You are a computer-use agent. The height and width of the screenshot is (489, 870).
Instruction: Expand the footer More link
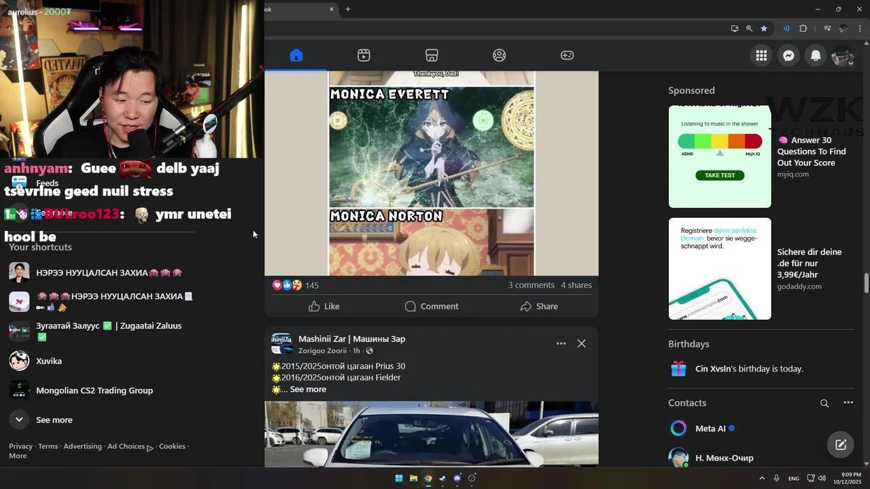tap(18, 456)
